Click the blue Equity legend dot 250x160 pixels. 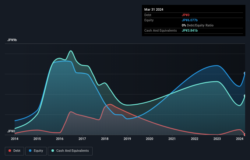[30, 151]
